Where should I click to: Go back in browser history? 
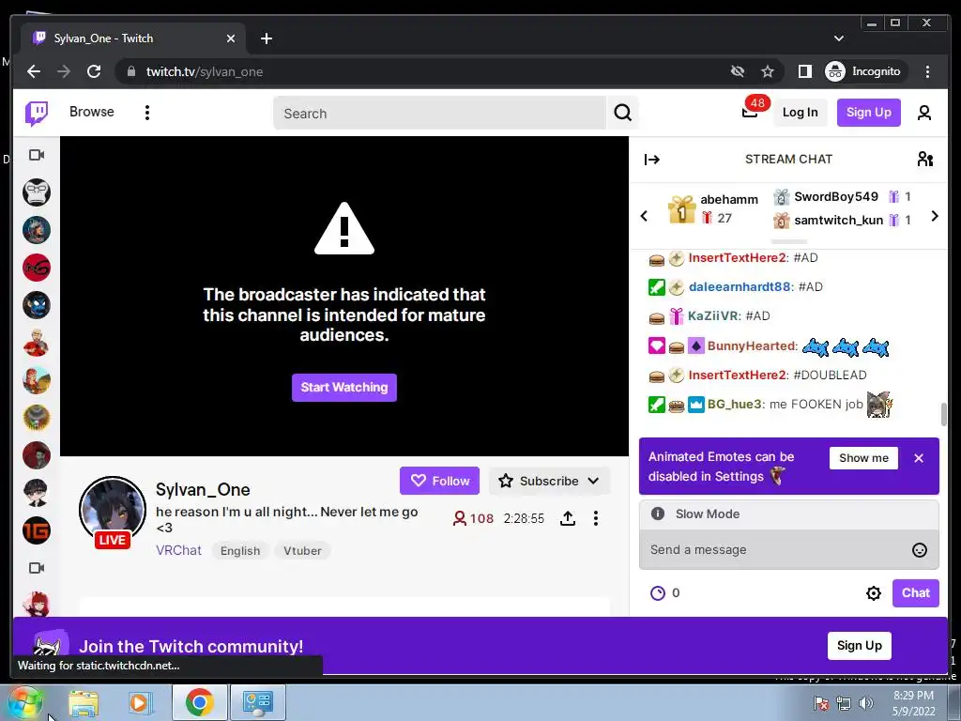[x=34, y=71]
